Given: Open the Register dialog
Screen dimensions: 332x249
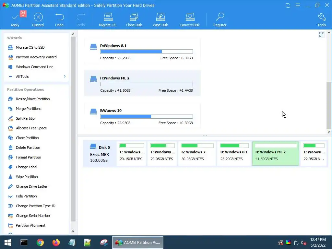Looking at the screenshot, I should point(220,20).
